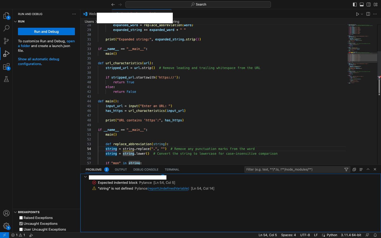
Task: Open errors and warnings status indicator
Action: click(18, 235)
